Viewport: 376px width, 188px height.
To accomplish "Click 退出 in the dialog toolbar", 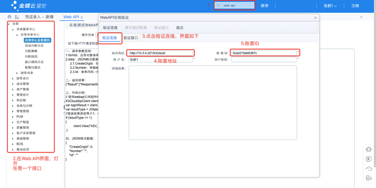I will tap(179, 28).
